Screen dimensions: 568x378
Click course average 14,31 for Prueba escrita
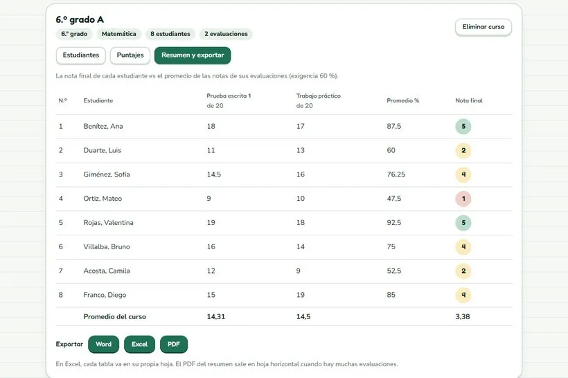point(216,317)
